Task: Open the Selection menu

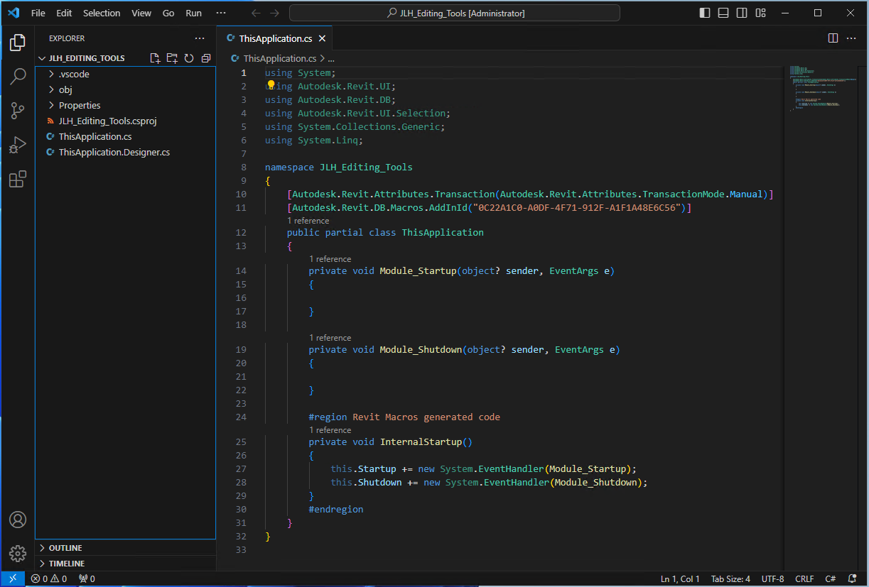Action: point(102,13)
